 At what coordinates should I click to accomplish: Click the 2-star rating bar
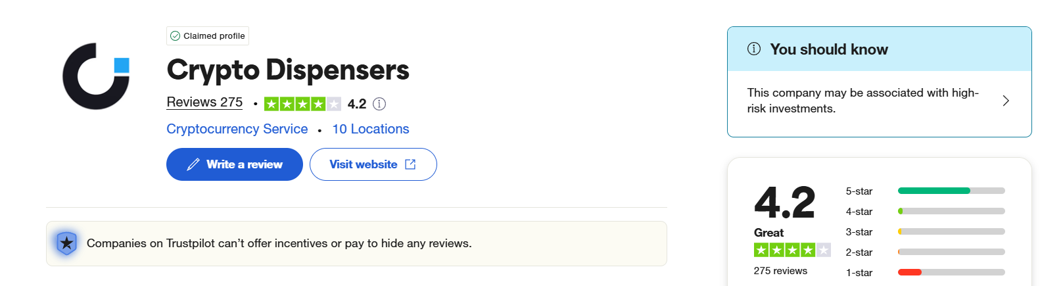click(x=951, y=252)
